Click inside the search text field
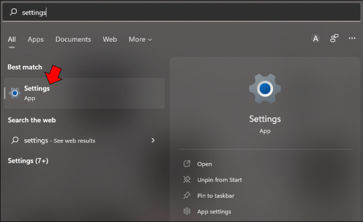The height and width of the screenshot is (222, 363). click(181, 12)
